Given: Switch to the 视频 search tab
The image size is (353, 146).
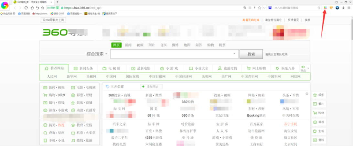Looking at the screenshot, I should click(140, 45).
